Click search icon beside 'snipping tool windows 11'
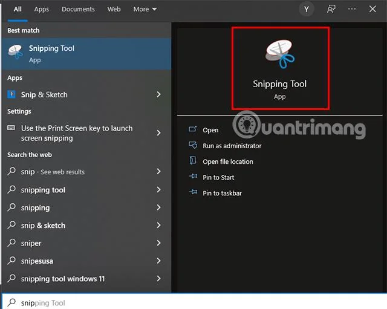The image size is (387, 309). click(11, 278)
